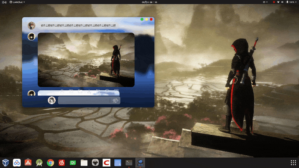Click the download icon in chat toolbar
This screenshot has width=299, height=168.
coord(89,91)
